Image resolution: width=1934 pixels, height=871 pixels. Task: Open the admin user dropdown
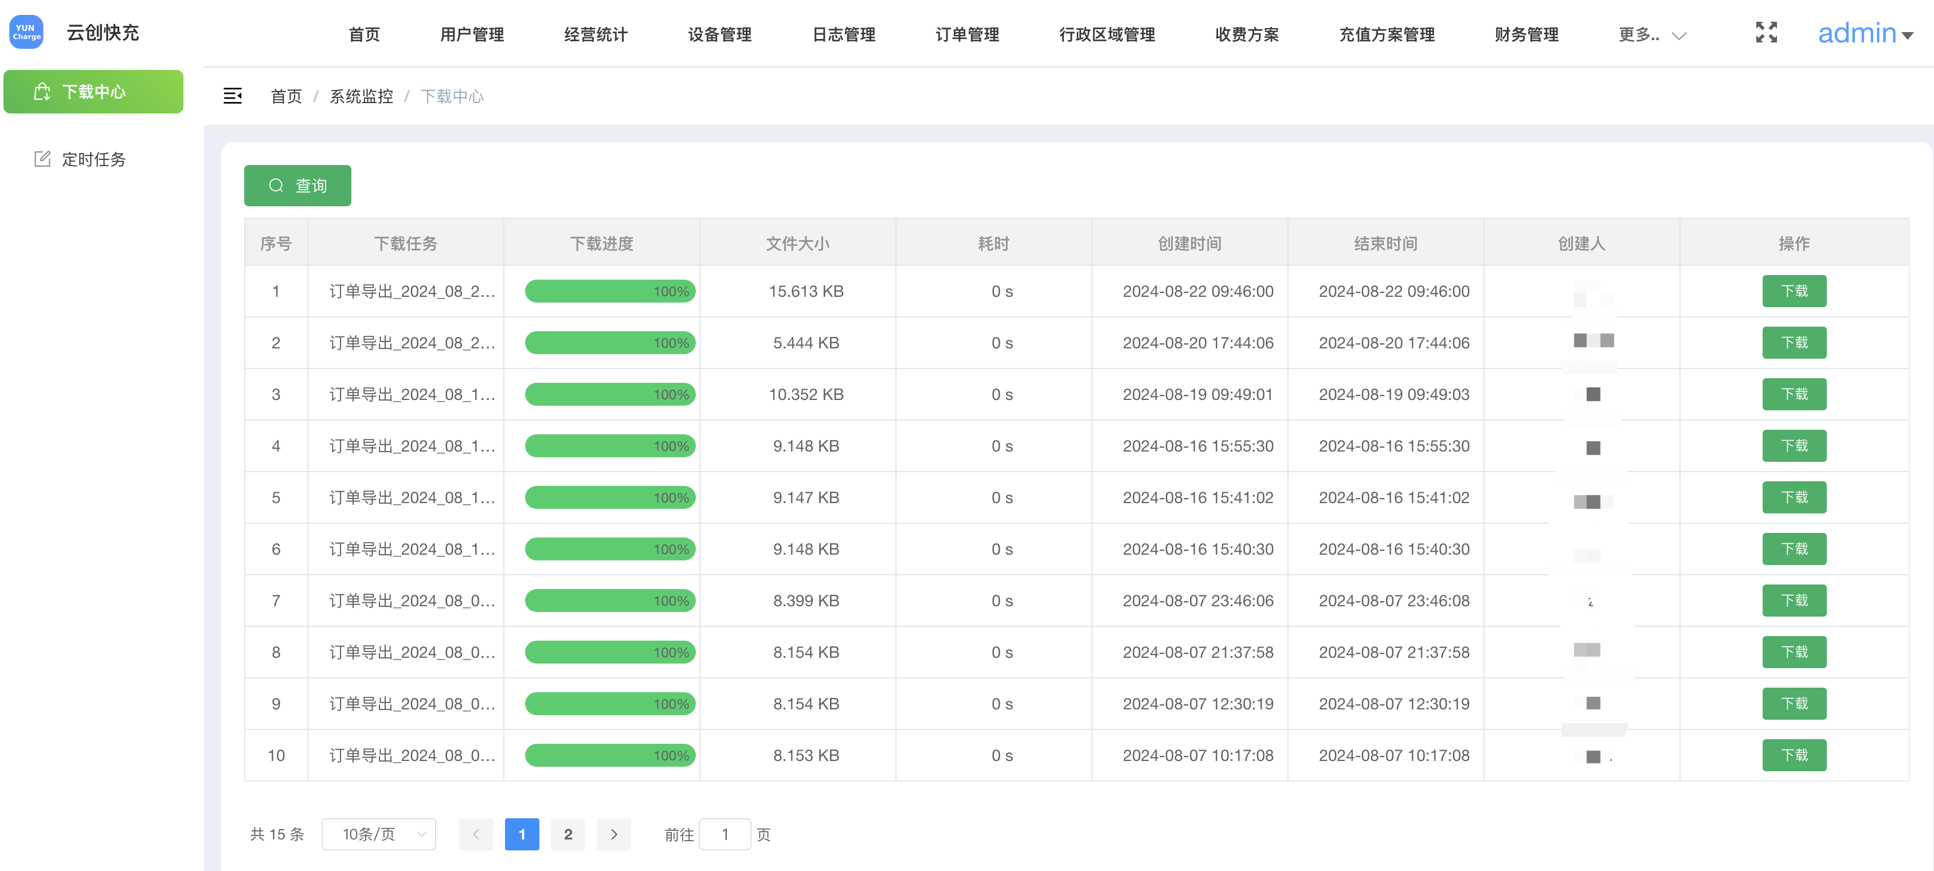(x=1865, y=33)
